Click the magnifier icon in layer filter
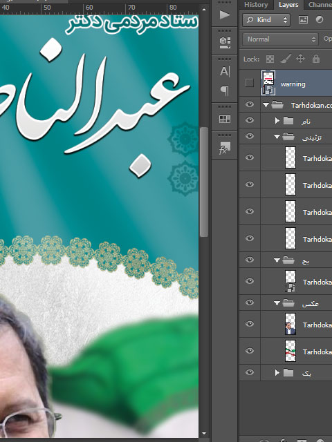 coord(250,19)
